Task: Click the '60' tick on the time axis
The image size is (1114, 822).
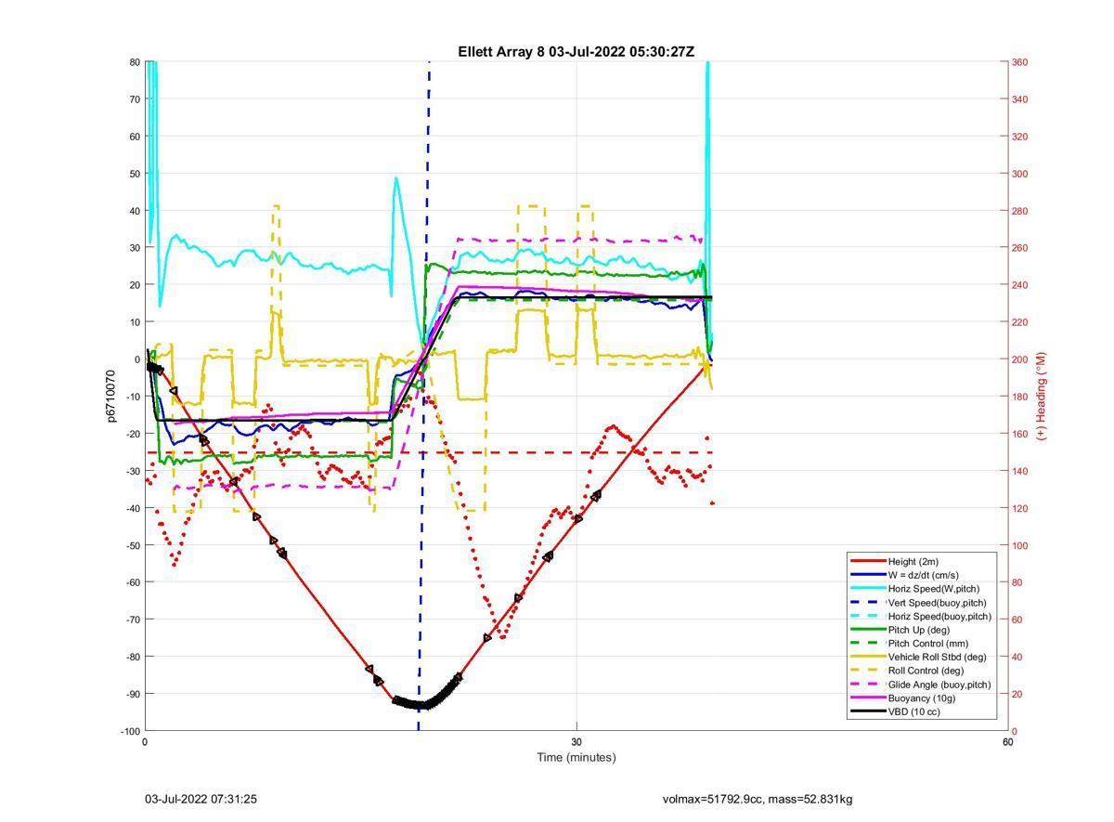Action: [x=1007, y=742]
